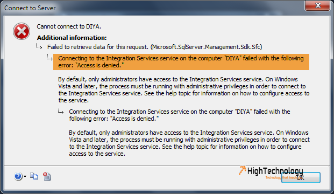The image size is (334, 194).
Task: Open the Help icon dropdown arrow
Action: (x=25, y=177)
